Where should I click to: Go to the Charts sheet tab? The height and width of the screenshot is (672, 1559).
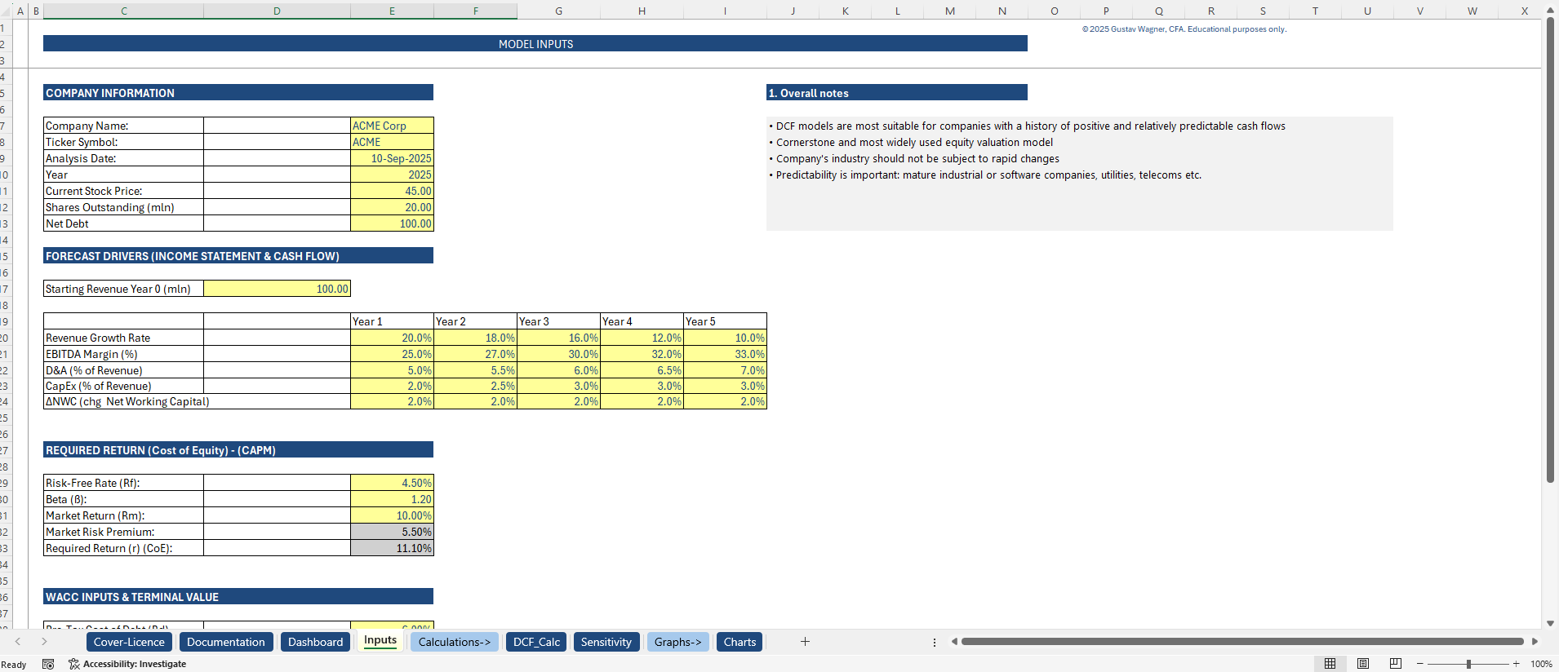(x=740, y=642)
